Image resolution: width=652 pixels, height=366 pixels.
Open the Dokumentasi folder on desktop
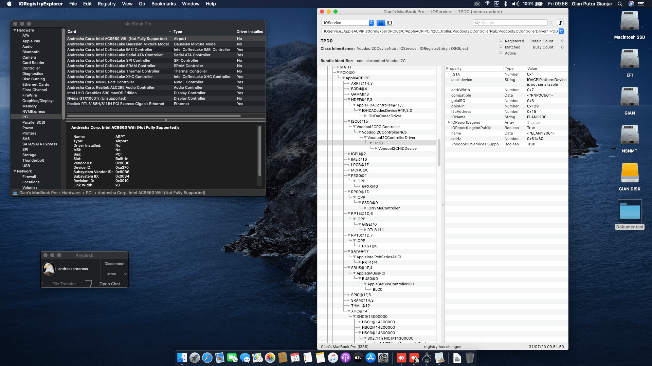pos(630,211)
